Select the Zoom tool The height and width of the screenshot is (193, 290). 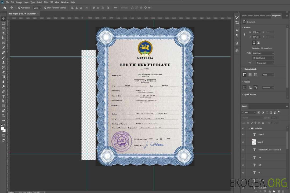click(3, 116)
